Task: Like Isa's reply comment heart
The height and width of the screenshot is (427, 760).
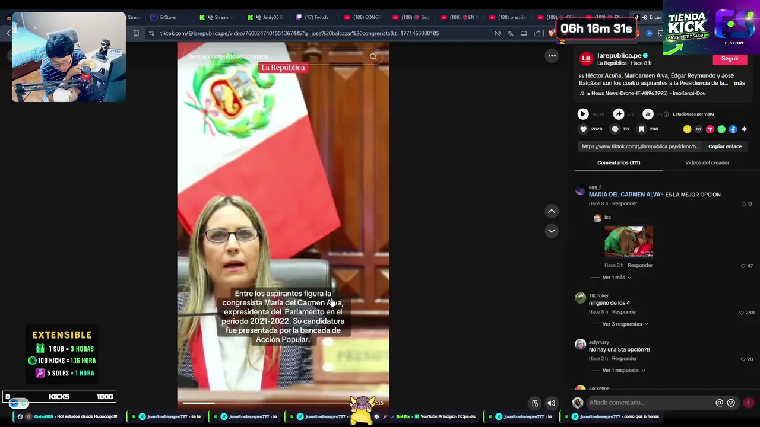Action: point(743,266)
